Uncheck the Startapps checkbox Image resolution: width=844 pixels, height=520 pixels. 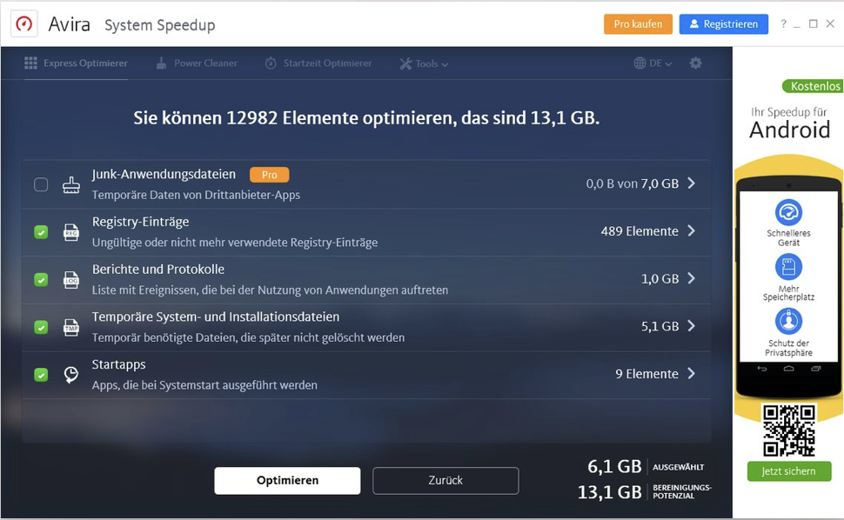click(x=41, y=374)
